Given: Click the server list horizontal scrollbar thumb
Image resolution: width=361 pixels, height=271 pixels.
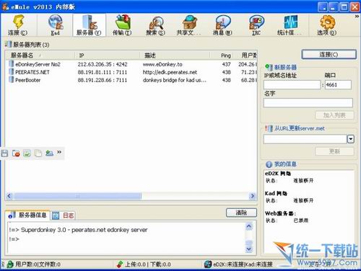Looking at the screenshot, I should [77, 196].
